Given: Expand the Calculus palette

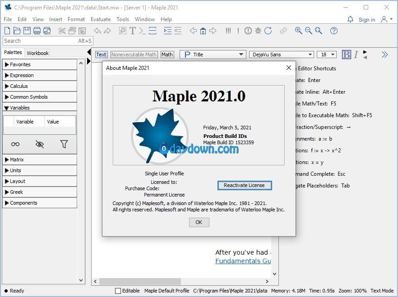Looking at the screenshot, I should (x=40, y=86).
